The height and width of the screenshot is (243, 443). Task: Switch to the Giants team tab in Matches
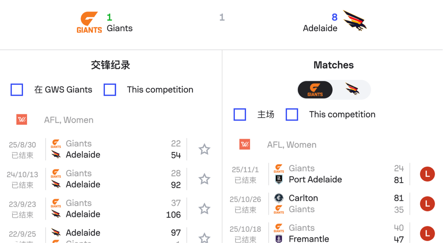(x=315, y=90)
